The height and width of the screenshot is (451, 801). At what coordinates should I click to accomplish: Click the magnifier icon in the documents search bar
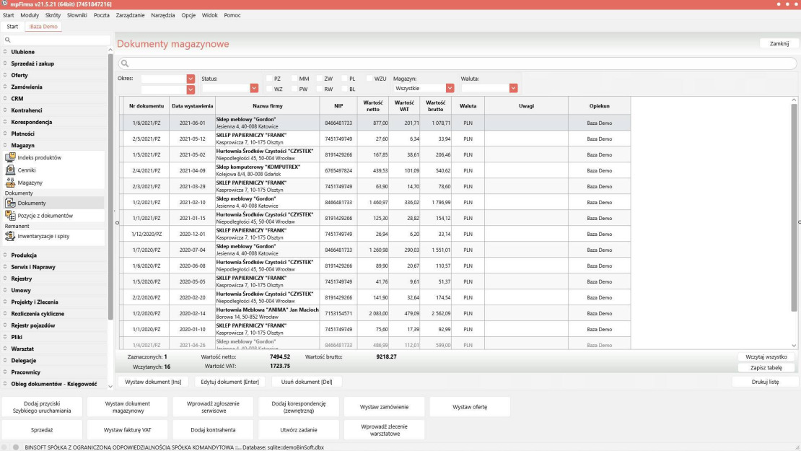pos(125,64)
